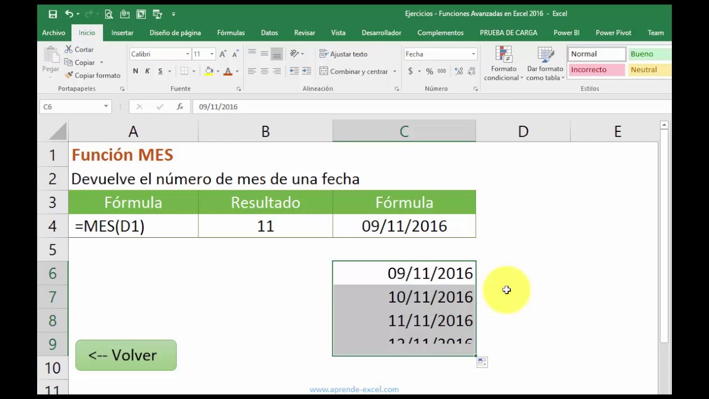Image resolution: width=709 pixels, height=399 pixels.
Task: Open the Número group dialog launcher
Action: 475,89
